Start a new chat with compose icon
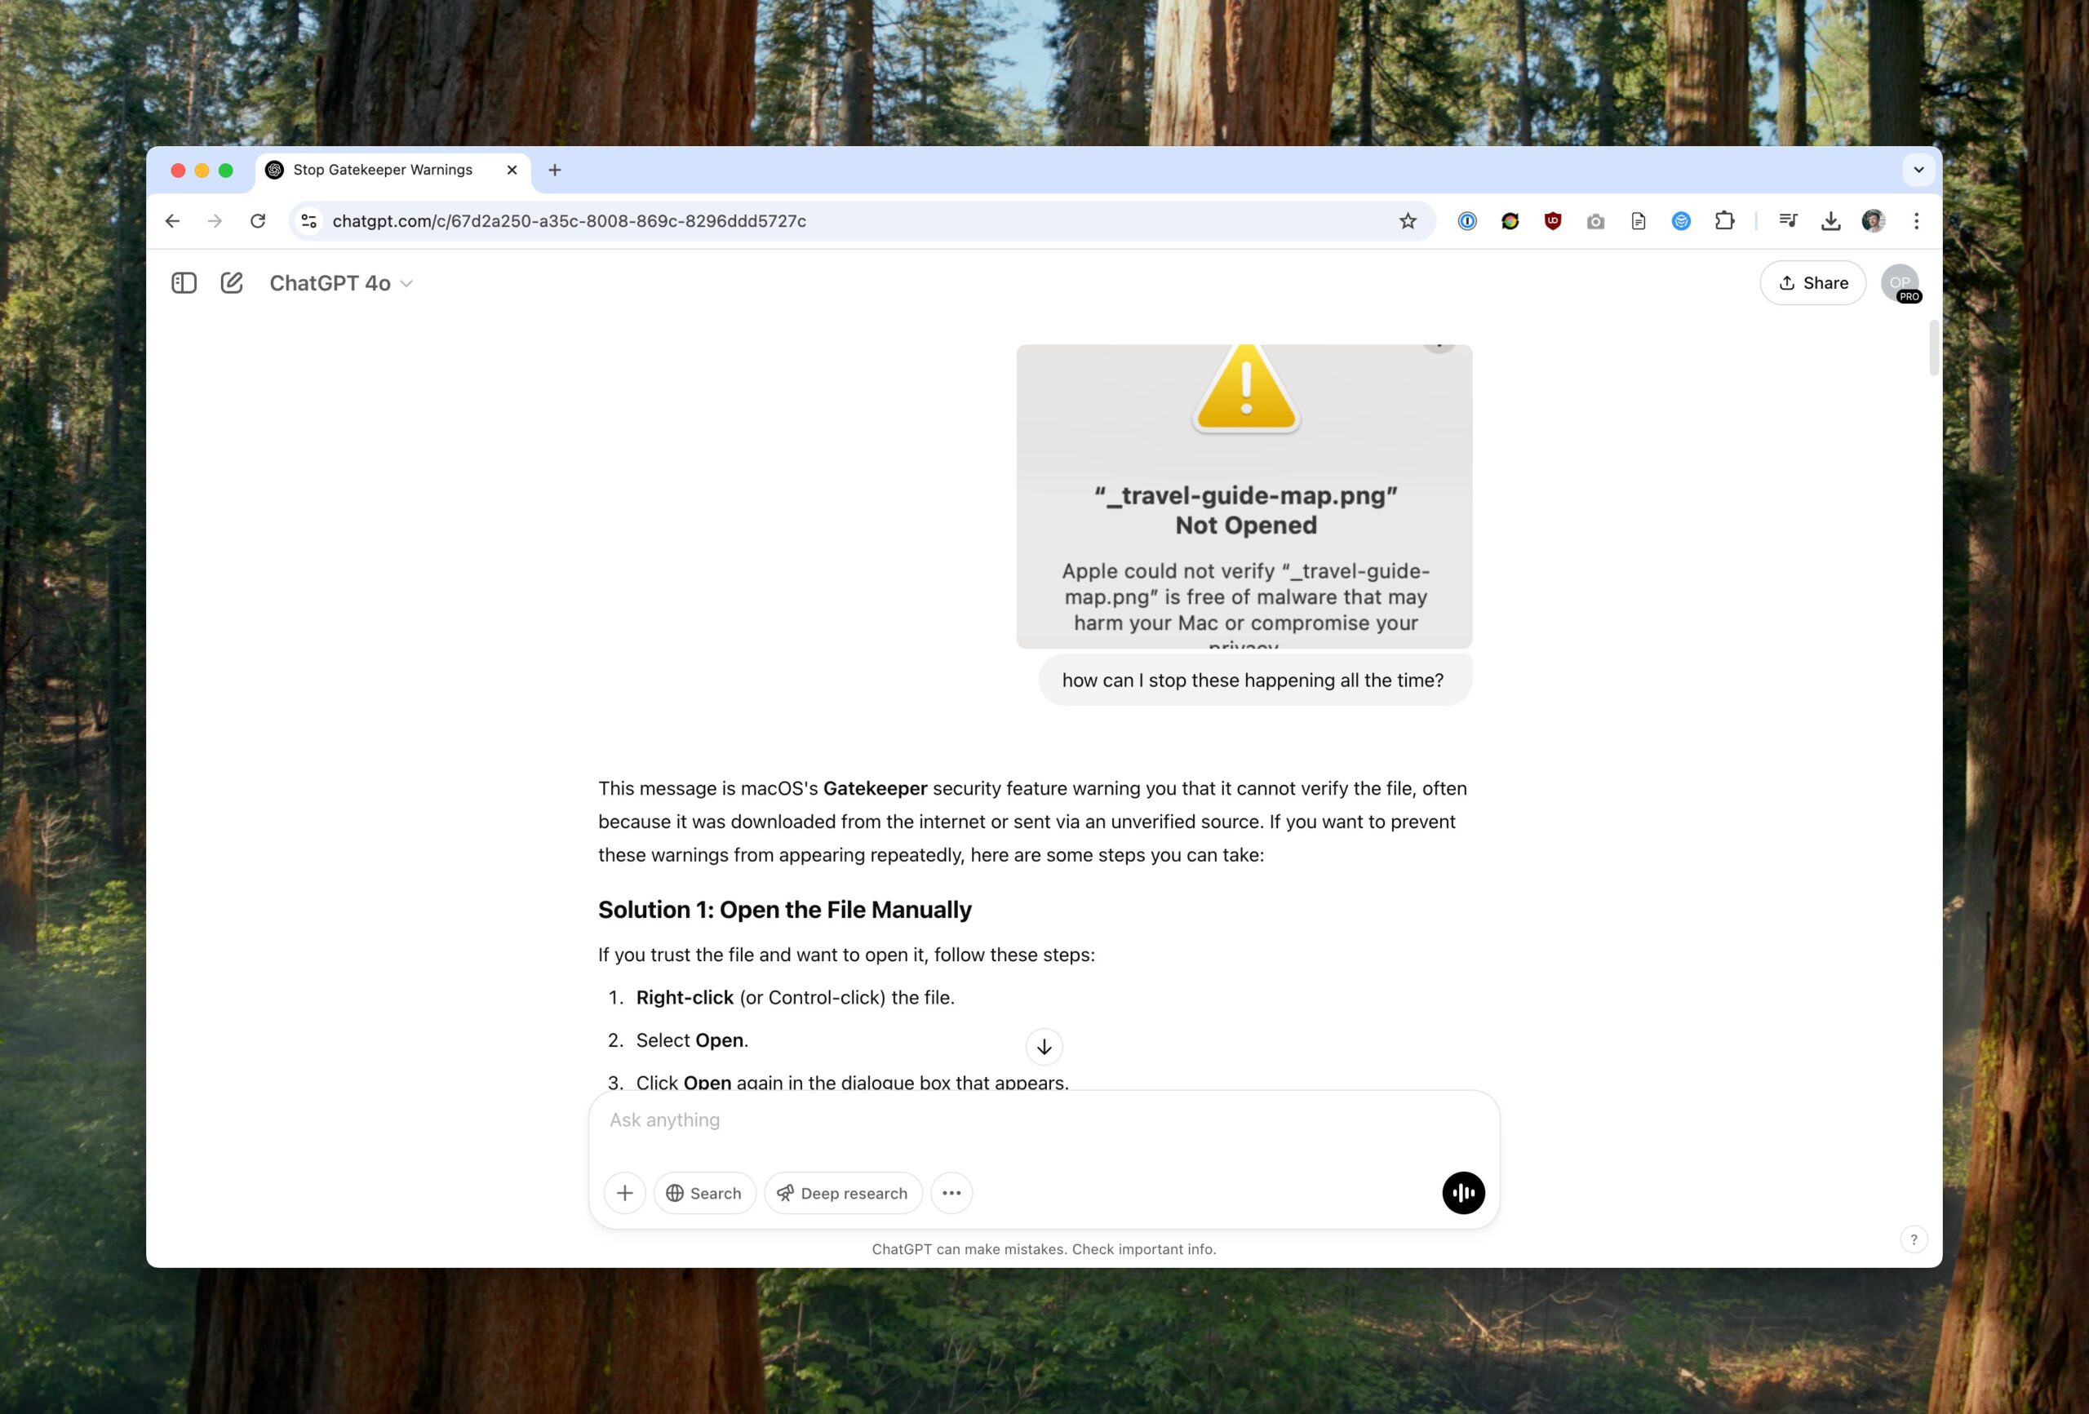Viewport: 2089px width, 1414px height. pos(232,283)
